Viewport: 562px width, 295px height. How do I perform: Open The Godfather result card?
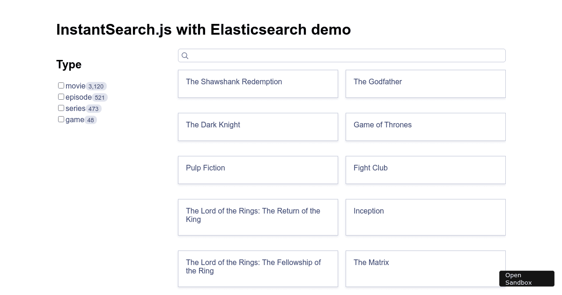(425, 84)
